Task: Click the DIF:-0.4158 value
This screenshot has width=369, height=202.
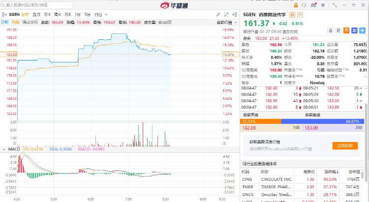Action: pos(32,149)
